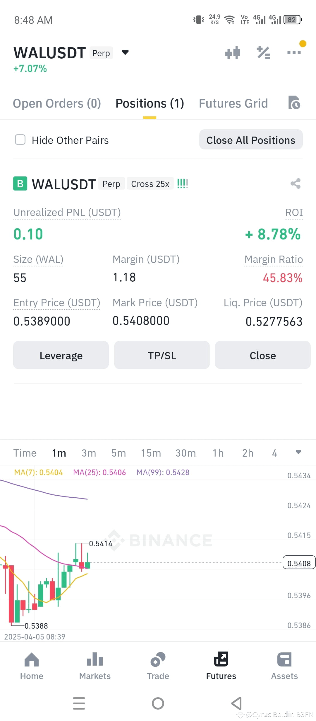This screenshot has height=721, width=316.
Task: Open the percent calculator icon
Action: (263, 53)
